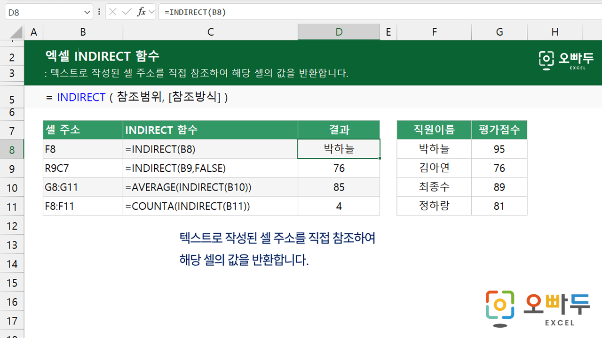This screenshot has width=602, height=338.
Task: Open the Name Box dropdown arrow
Action: (x=87, y=12)
